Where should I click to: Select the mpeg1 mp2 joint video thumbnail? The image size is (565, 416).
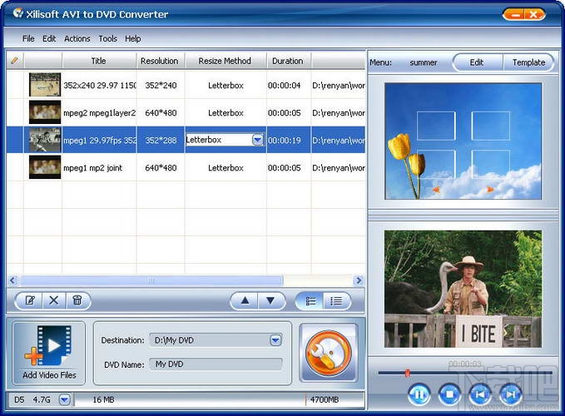point(45,166)
